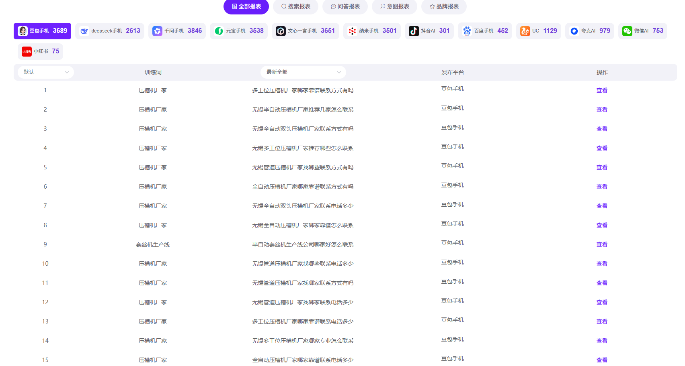Open 查看 for row 12

pos(602,302)
